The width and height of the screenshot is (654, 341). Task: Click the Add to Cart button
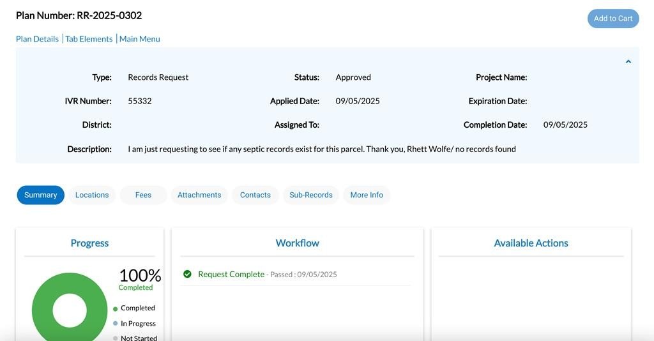coord(612,19)
